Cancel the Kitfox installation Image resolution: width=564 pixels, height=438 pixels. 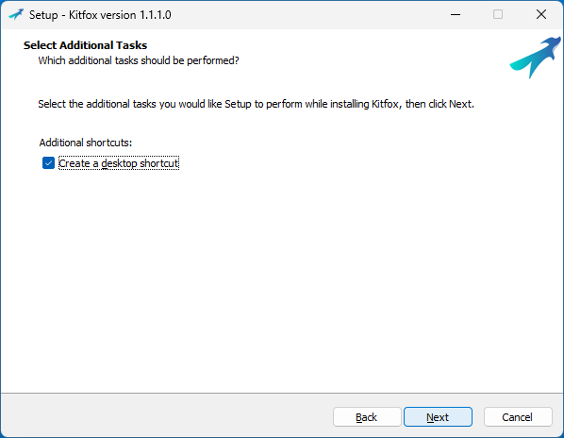click(518, 417)
